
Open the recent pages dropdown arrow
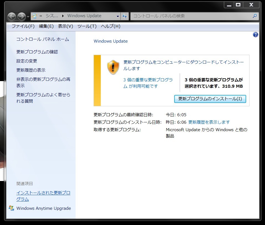click(28, 17)
